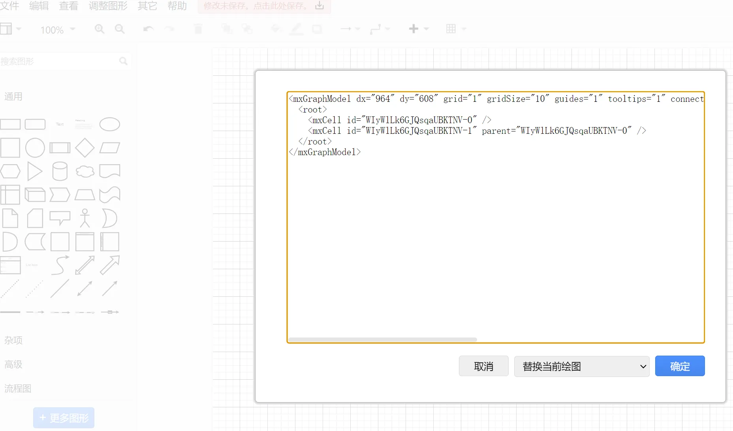
Task: Click the redo arrow icon
Action: click(169, 29)
